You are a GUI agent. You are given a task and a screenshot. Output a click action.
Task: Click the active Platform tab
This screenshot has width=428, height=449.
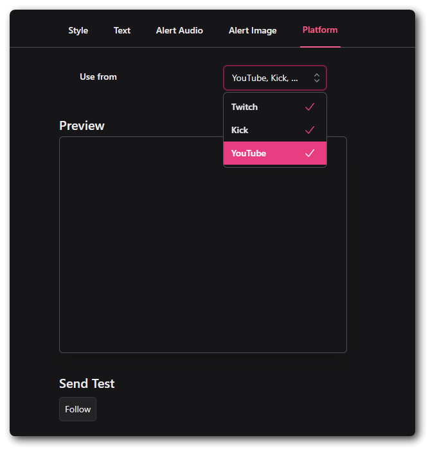320,30
